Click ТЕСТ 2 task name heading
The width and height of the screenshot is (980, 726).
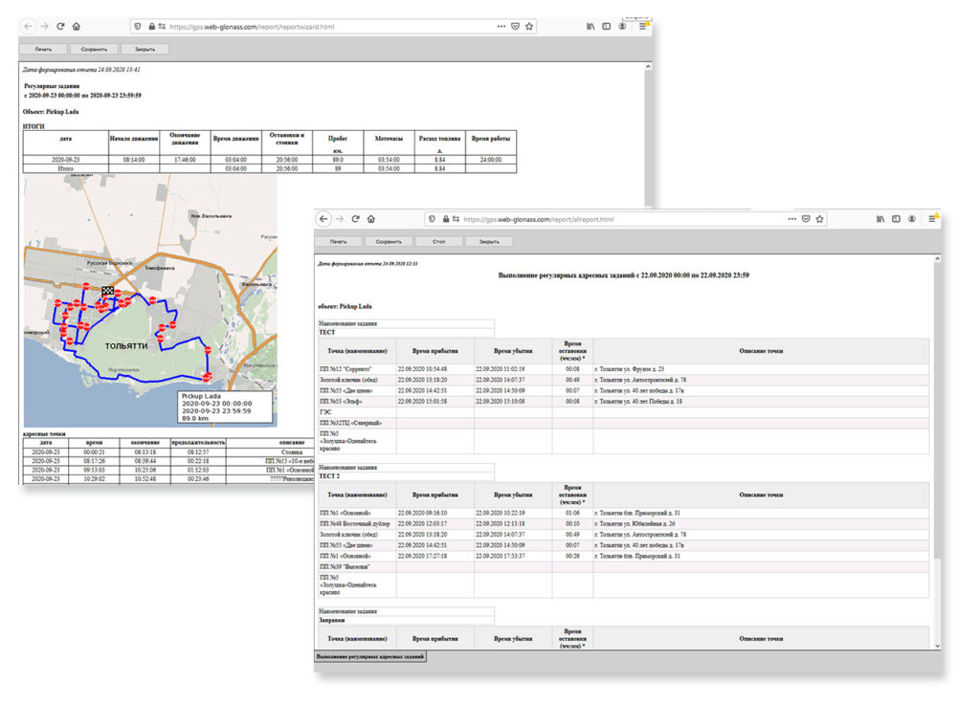pyautogui.click(x=329, y=476)
